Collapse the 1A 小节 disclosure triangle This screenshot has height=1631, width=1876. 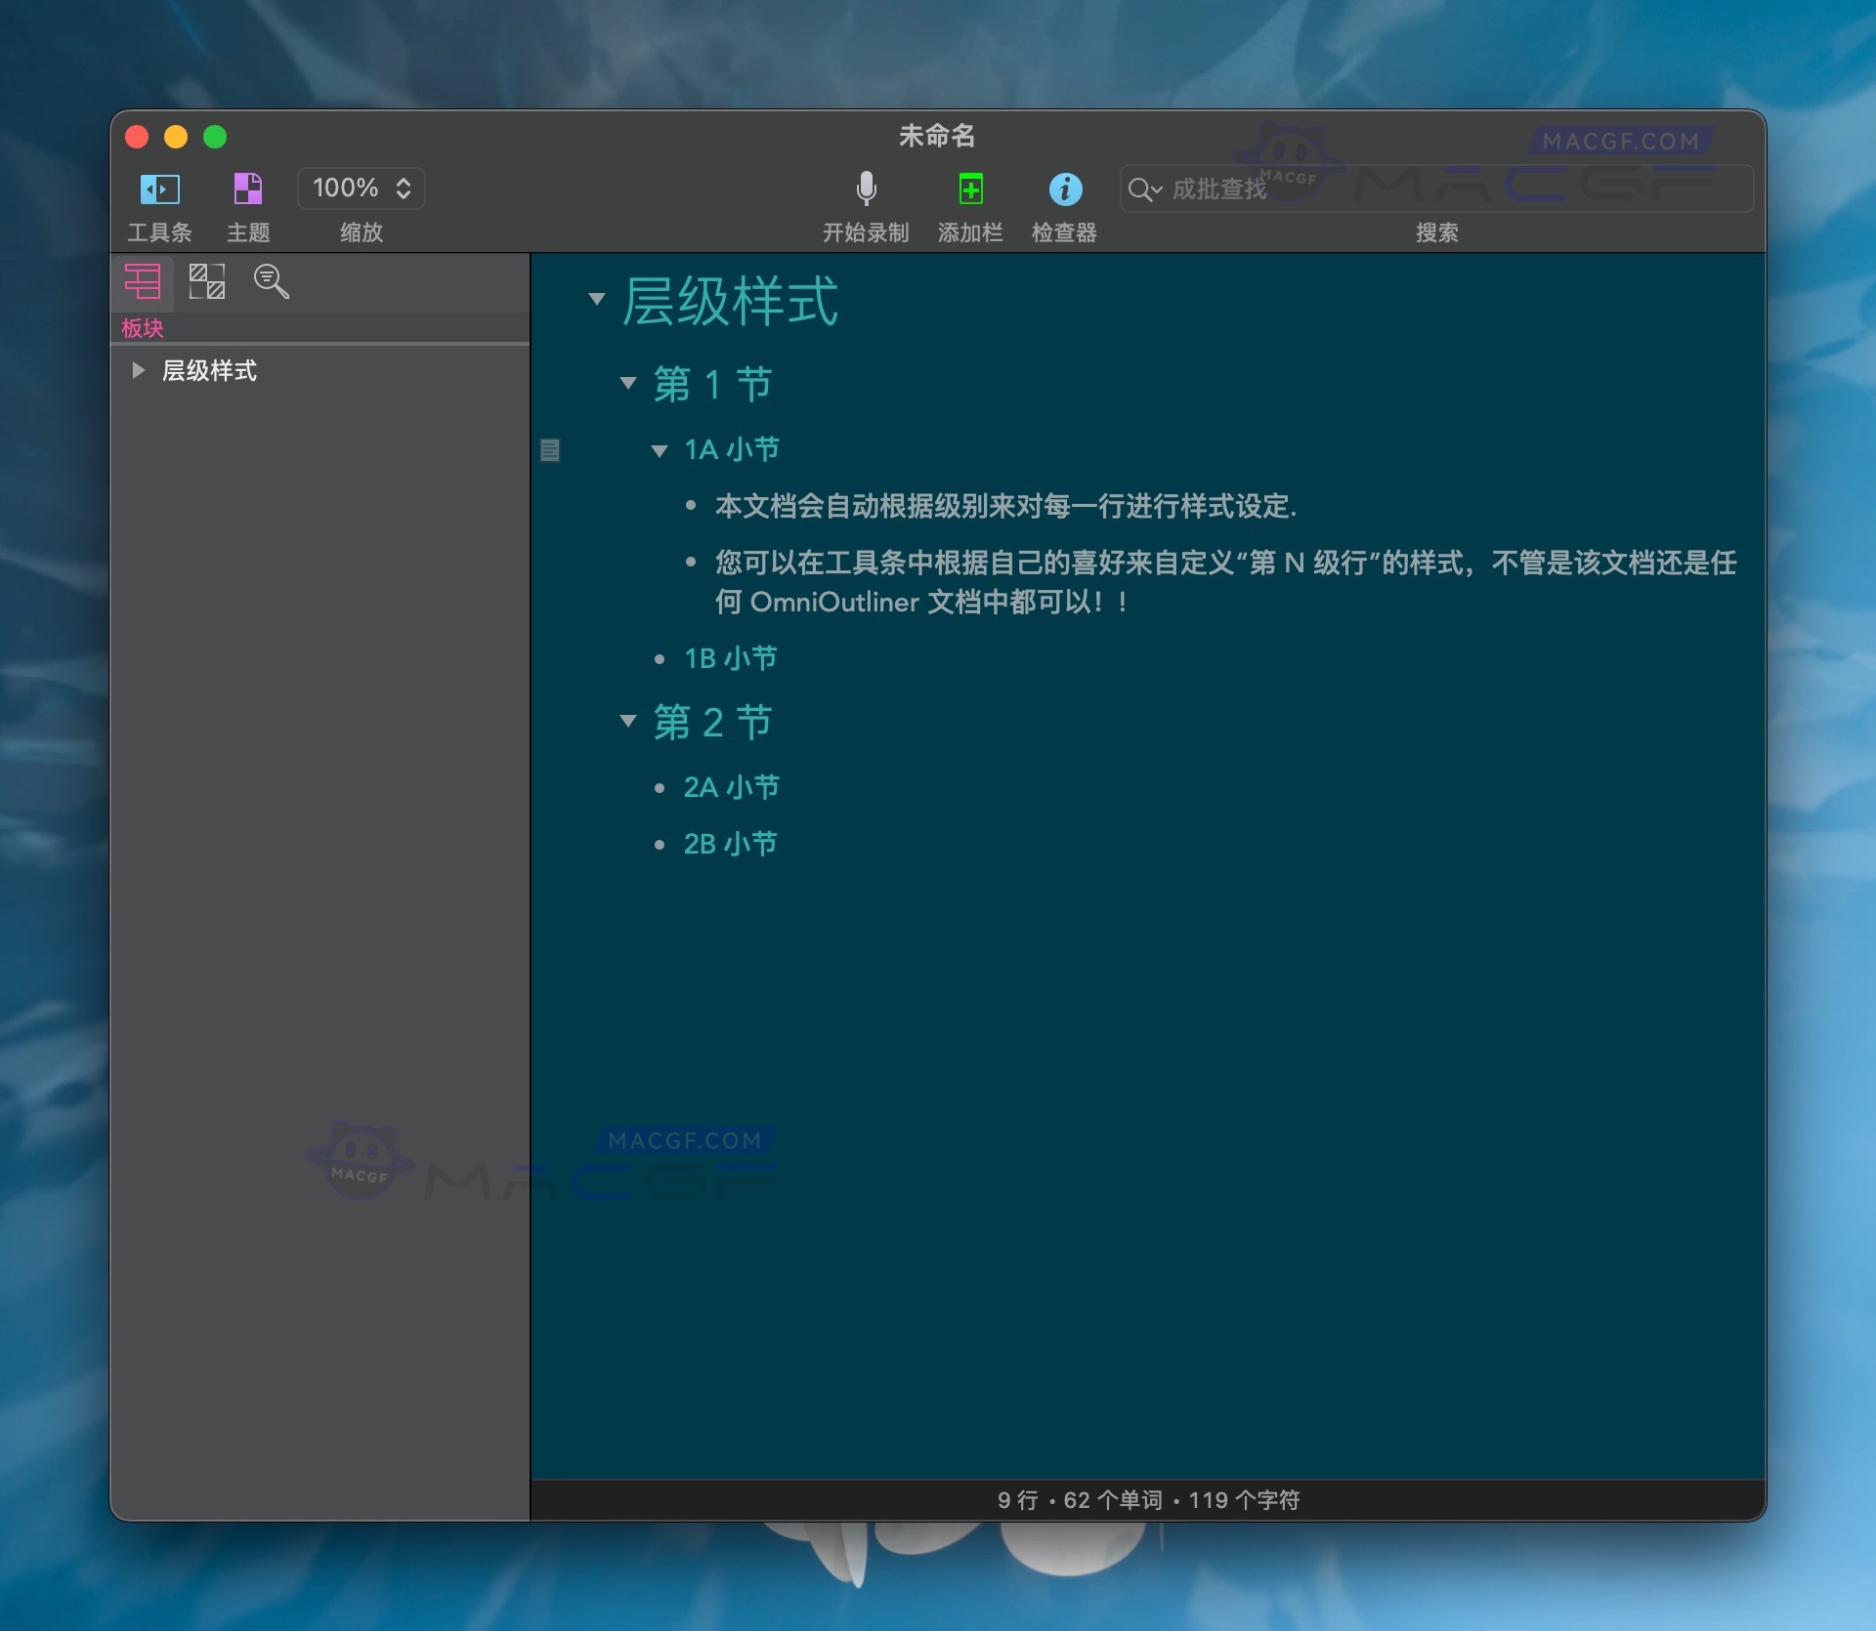point(660,450)
